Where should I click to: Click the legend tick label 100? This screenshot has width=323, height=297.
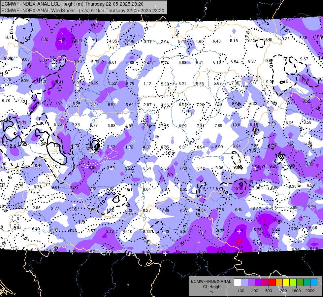[241, 291]
